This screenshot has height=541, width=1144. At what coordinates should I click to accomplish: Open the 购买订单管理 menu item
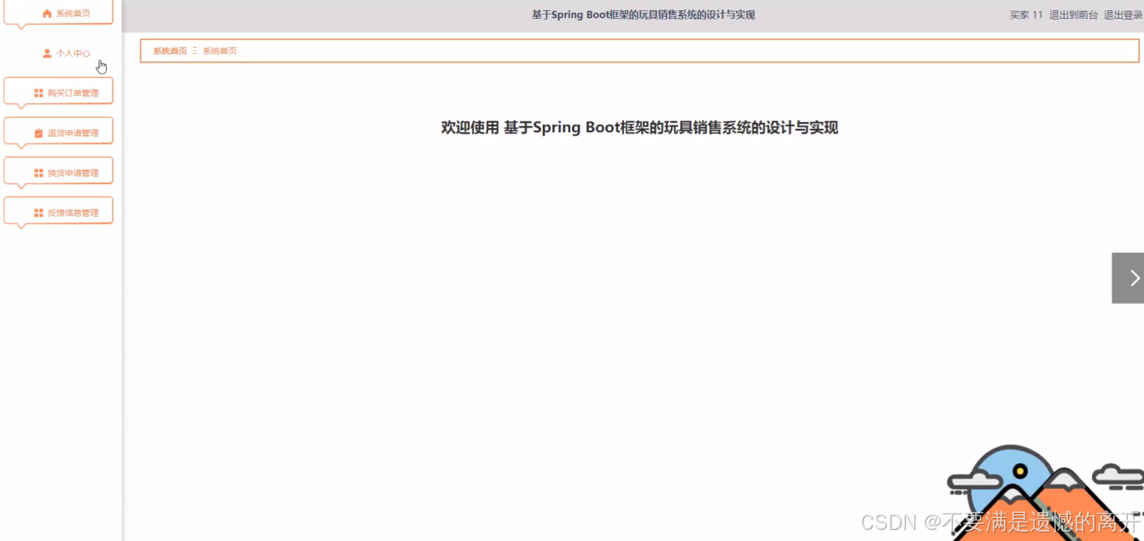pyautogui.click(x=59, y=93)
